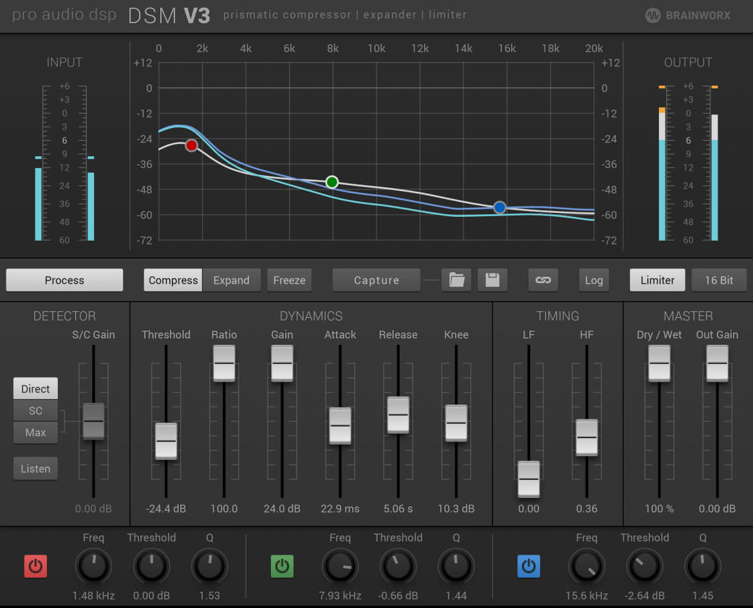Viewport: 753px width, 608px height.
Task: Click the 22.9 ms attack value
Action: click(x=340, y=508)
